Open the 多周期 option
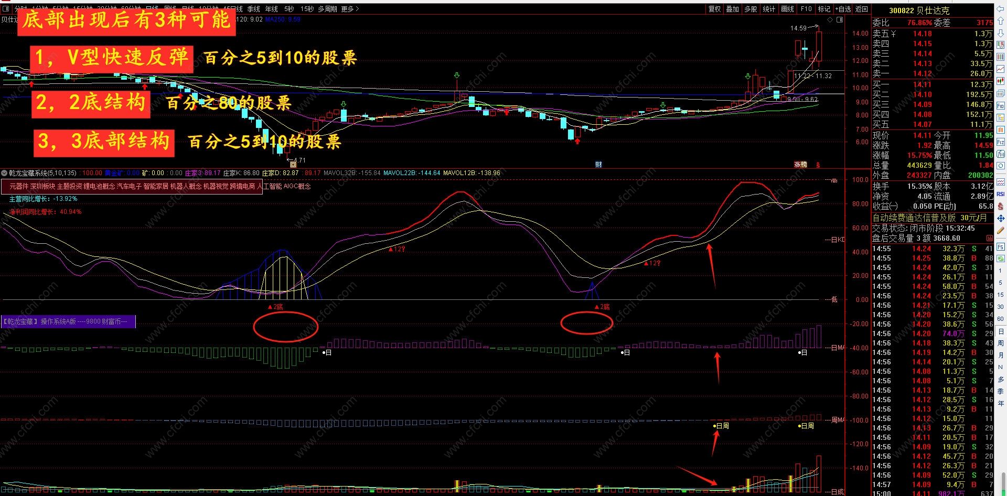1007x496 pixels. point(328,9)
